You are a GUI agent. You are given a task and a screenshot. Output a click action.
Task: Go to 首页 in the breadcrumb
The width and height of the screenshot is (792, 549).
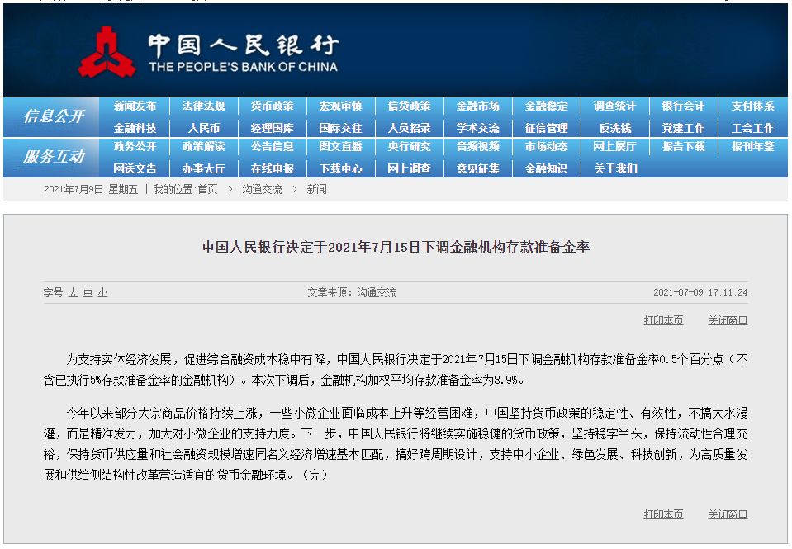207,189
